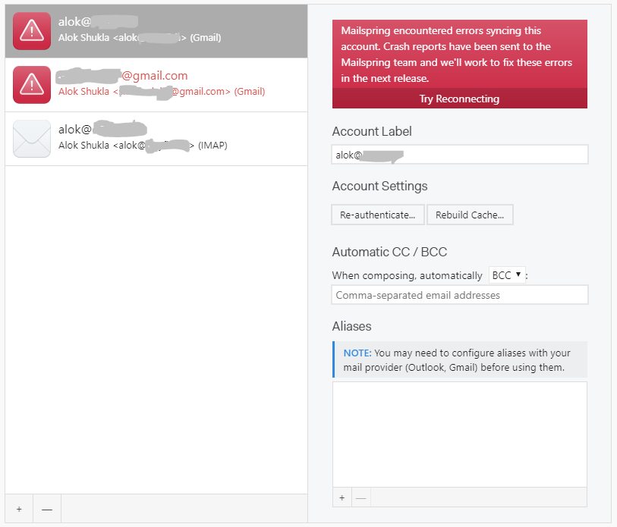Click the Rebuild Cache... button
The width and height of the screenshot is (617, 527).
pos(470,215)
